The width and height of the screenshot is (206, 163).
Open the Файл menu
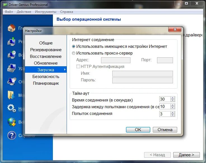9,12
